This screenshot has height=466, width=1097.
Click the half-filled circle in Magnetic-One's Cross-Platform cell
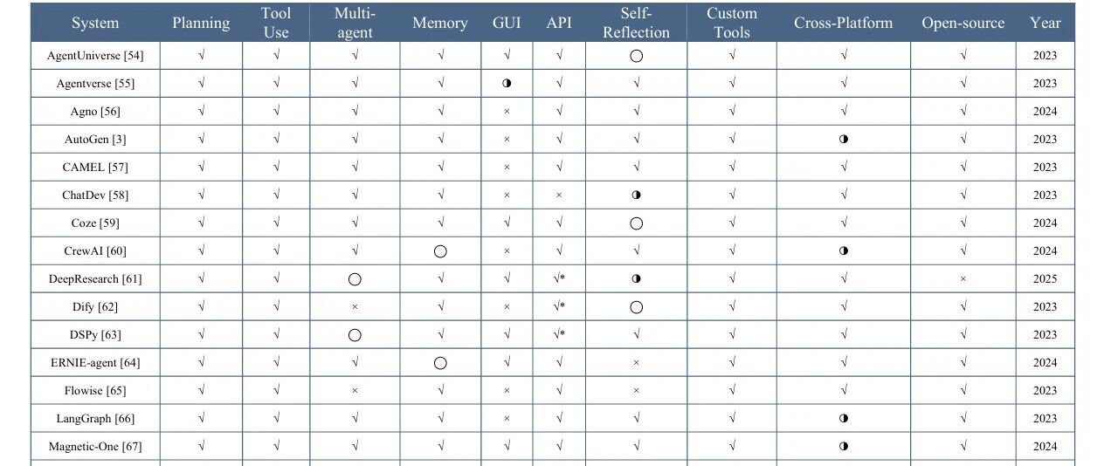[844, 446]
